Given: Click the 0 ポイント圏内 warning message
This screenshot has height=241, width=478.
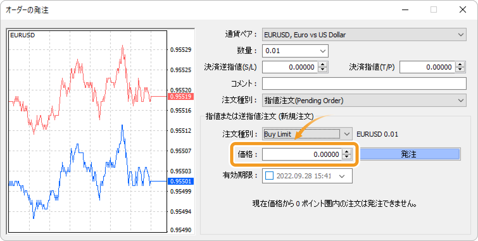Looking at the screenshot, I should click(x=334, y=204).
